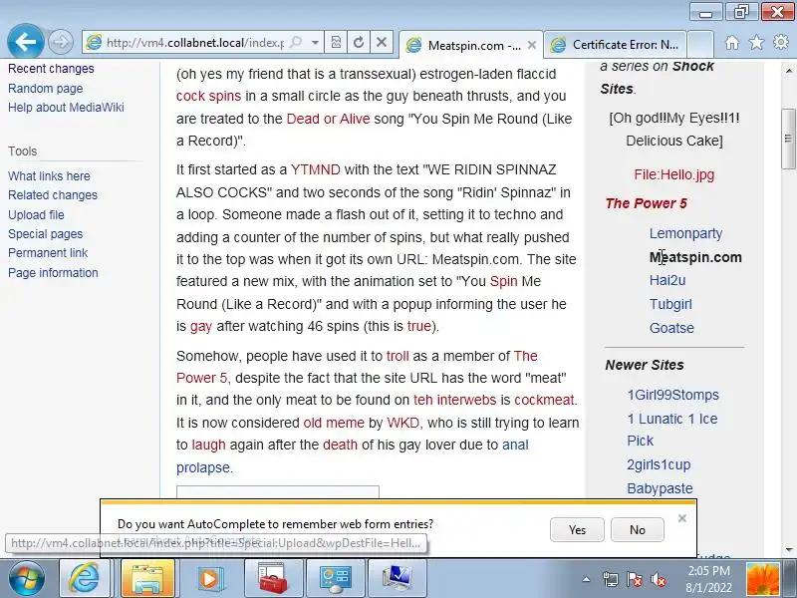Click the browser Forward arrow button
797x598 pixels.
[61, 42]
